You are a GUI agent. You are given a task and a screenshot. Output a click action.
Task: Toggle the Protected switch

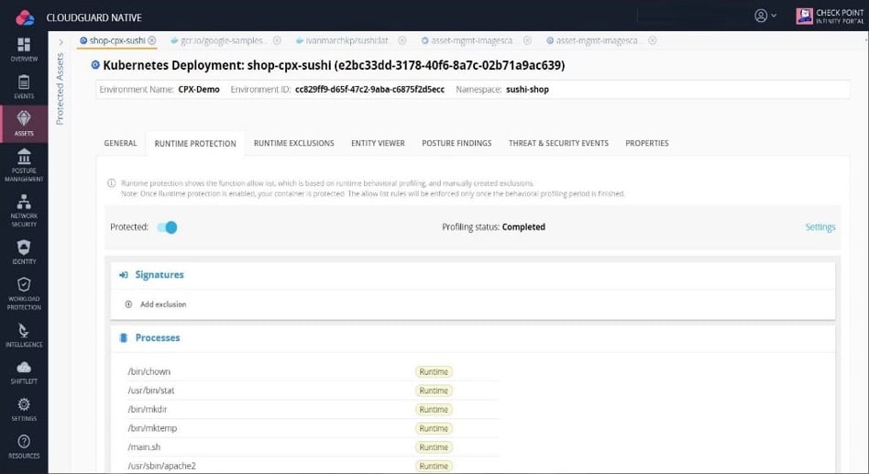pyautogui.click(x=167, y=227)
